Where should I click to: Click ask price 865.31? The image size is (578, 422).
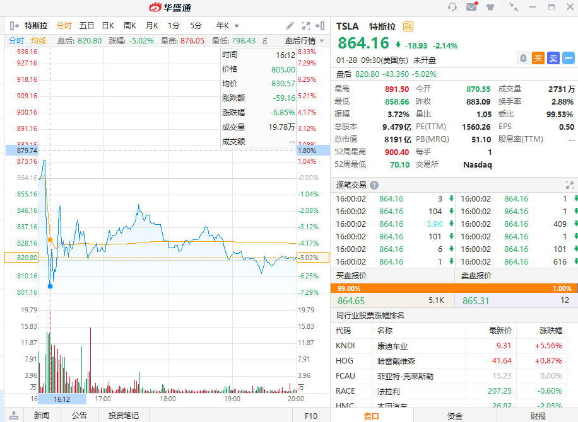(x=476, y=301)
